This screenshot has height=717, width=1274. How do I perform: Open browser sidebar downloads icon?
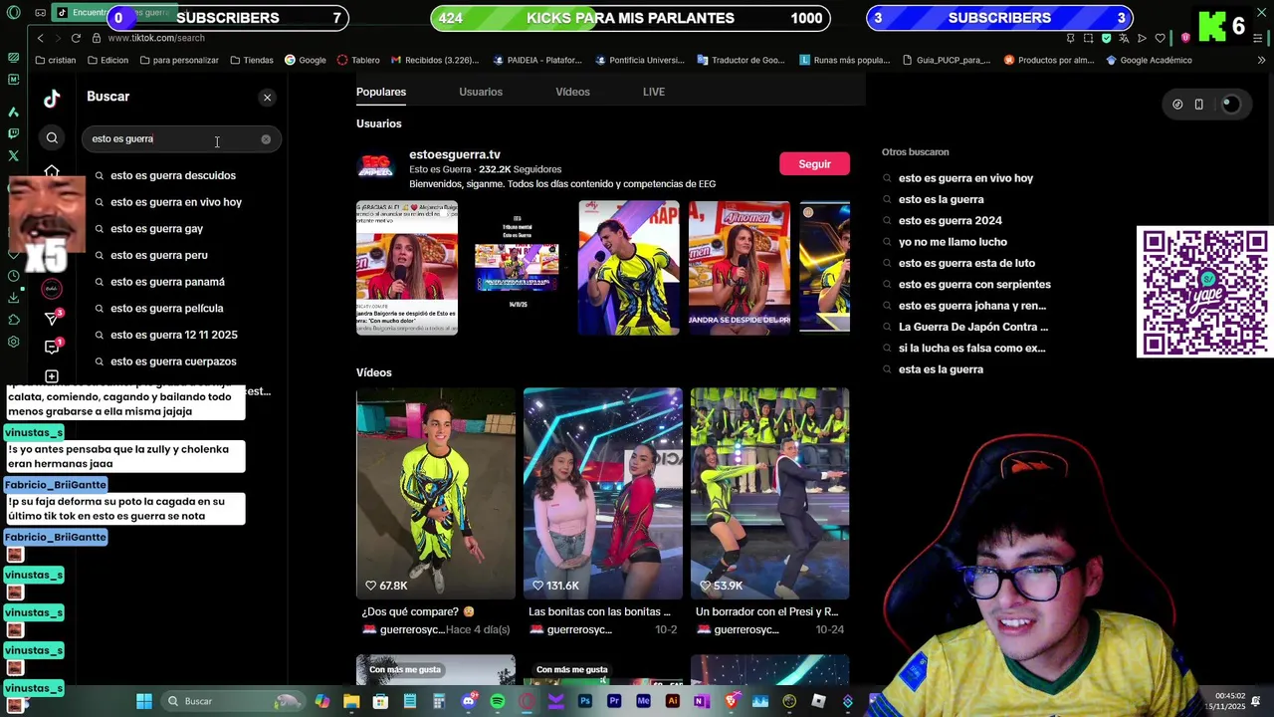click(13, 298)
